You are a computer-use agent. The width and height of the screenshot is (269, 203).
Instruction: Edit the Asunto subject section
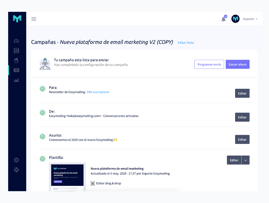coord(242,140)
